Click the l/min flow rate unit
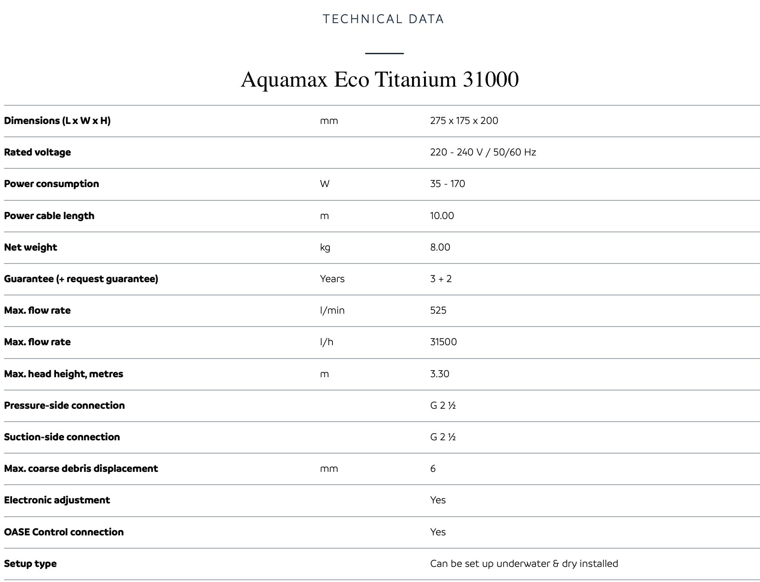Screen dimensions: 760x582 (332, 311)
